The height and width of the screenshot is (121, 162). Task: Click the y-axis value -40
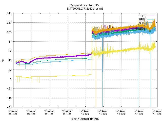click(x=9, y=98)
